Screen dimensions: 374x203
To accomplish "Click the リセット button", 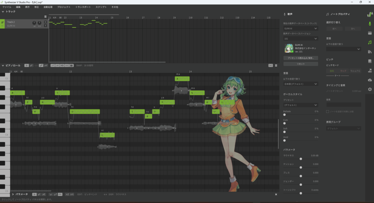I will (301, 64).
